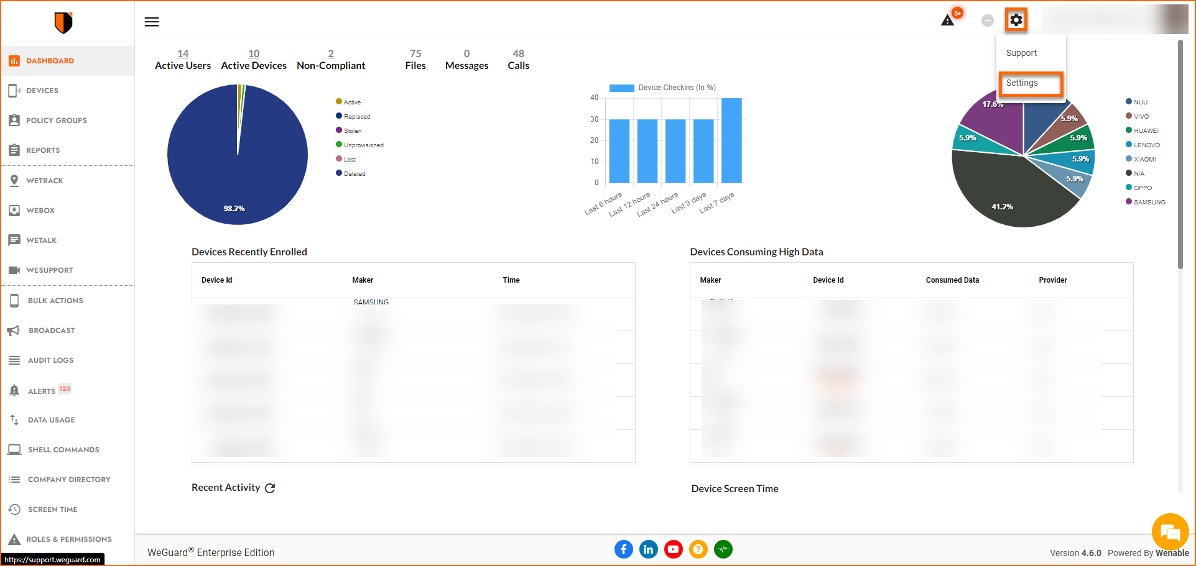Open the orange help question icon

[x=698, y=549]
